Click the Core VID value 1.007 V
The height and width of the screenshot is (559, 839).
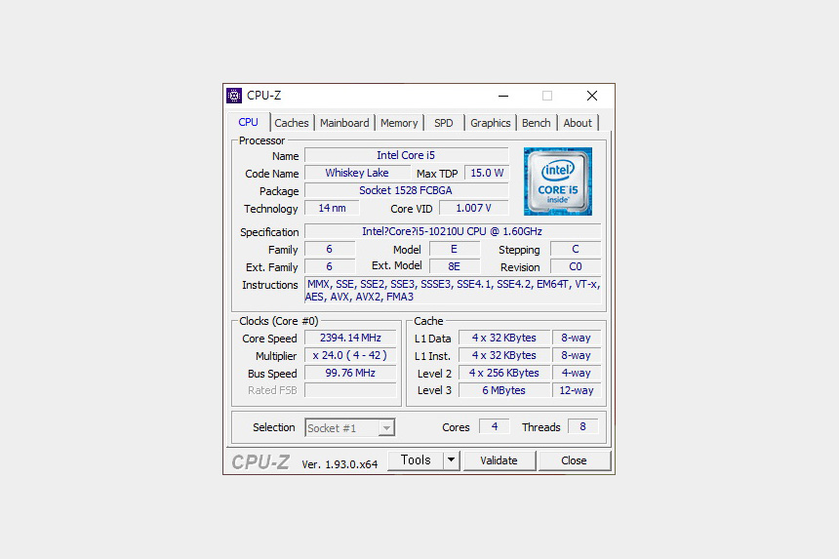tap(473, 208)
